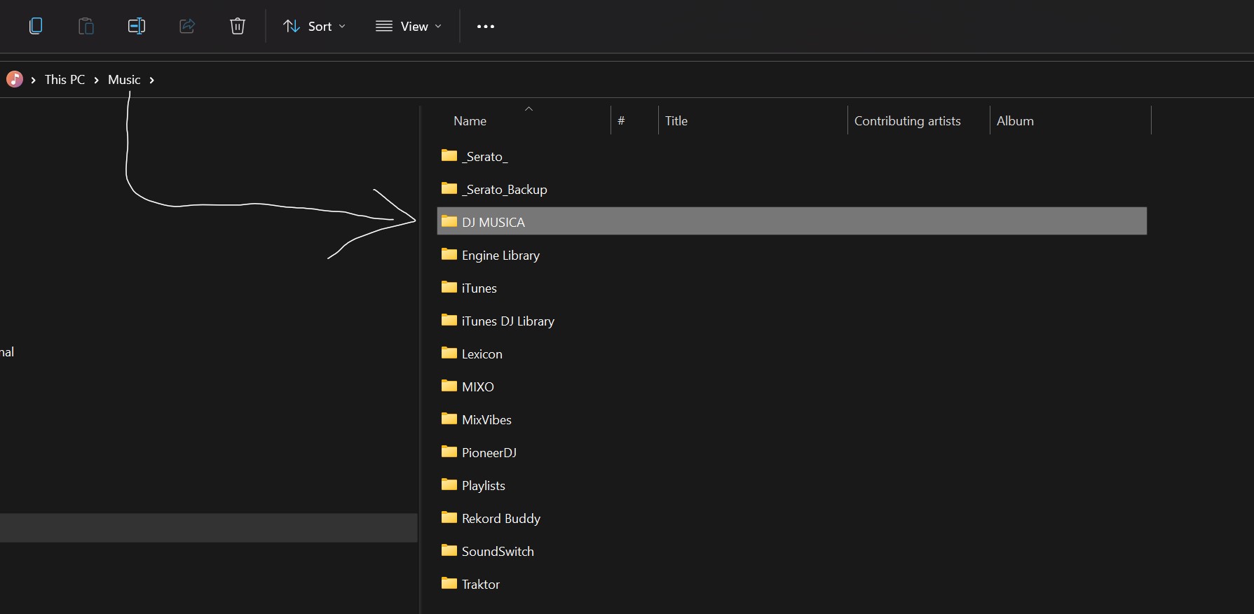Select the Rekord Buddy folder icon
The height and width of the screenshot is (614, 1254).
pyautogui.click(x=449, y=517)
